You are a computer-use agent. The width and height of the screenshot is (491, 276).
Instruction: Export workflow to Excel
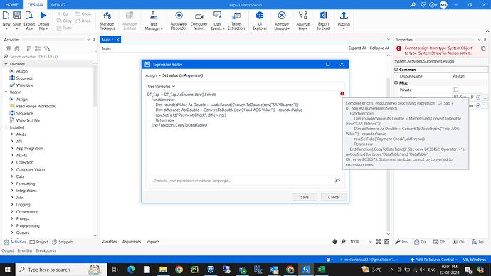tap(324, 21)
